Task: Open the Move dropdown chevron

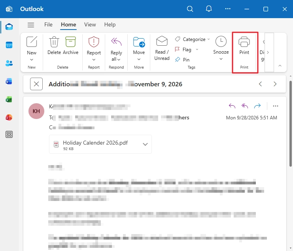Action: [x=139, y=59]
